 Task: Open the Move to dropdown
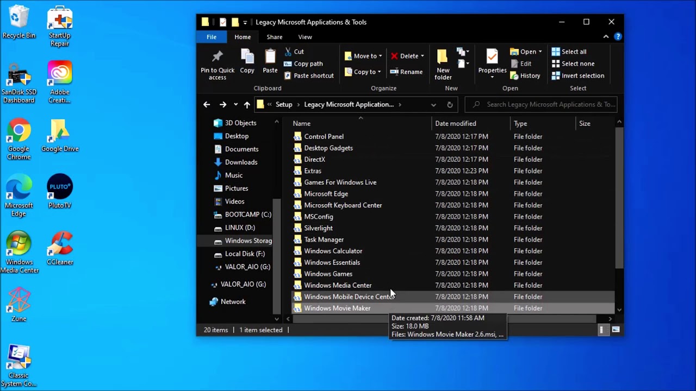[363, 56]
